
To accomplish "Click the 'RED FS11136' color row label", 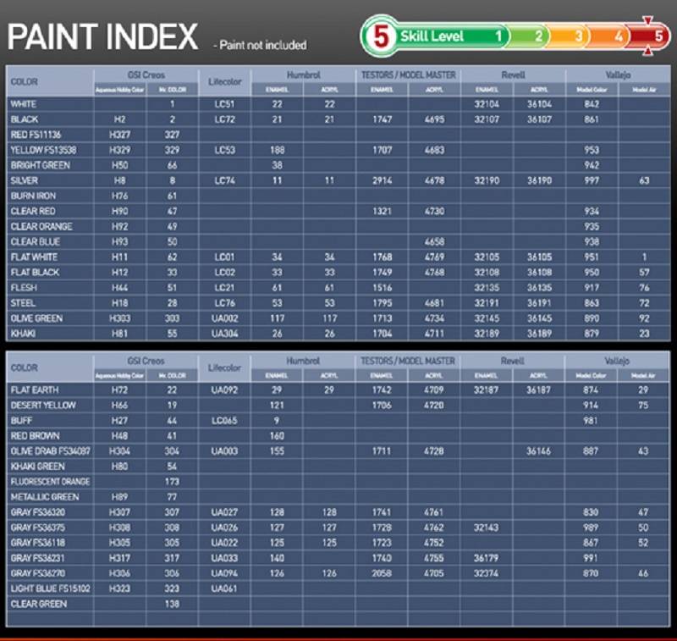I will click(x=36, y=135).
